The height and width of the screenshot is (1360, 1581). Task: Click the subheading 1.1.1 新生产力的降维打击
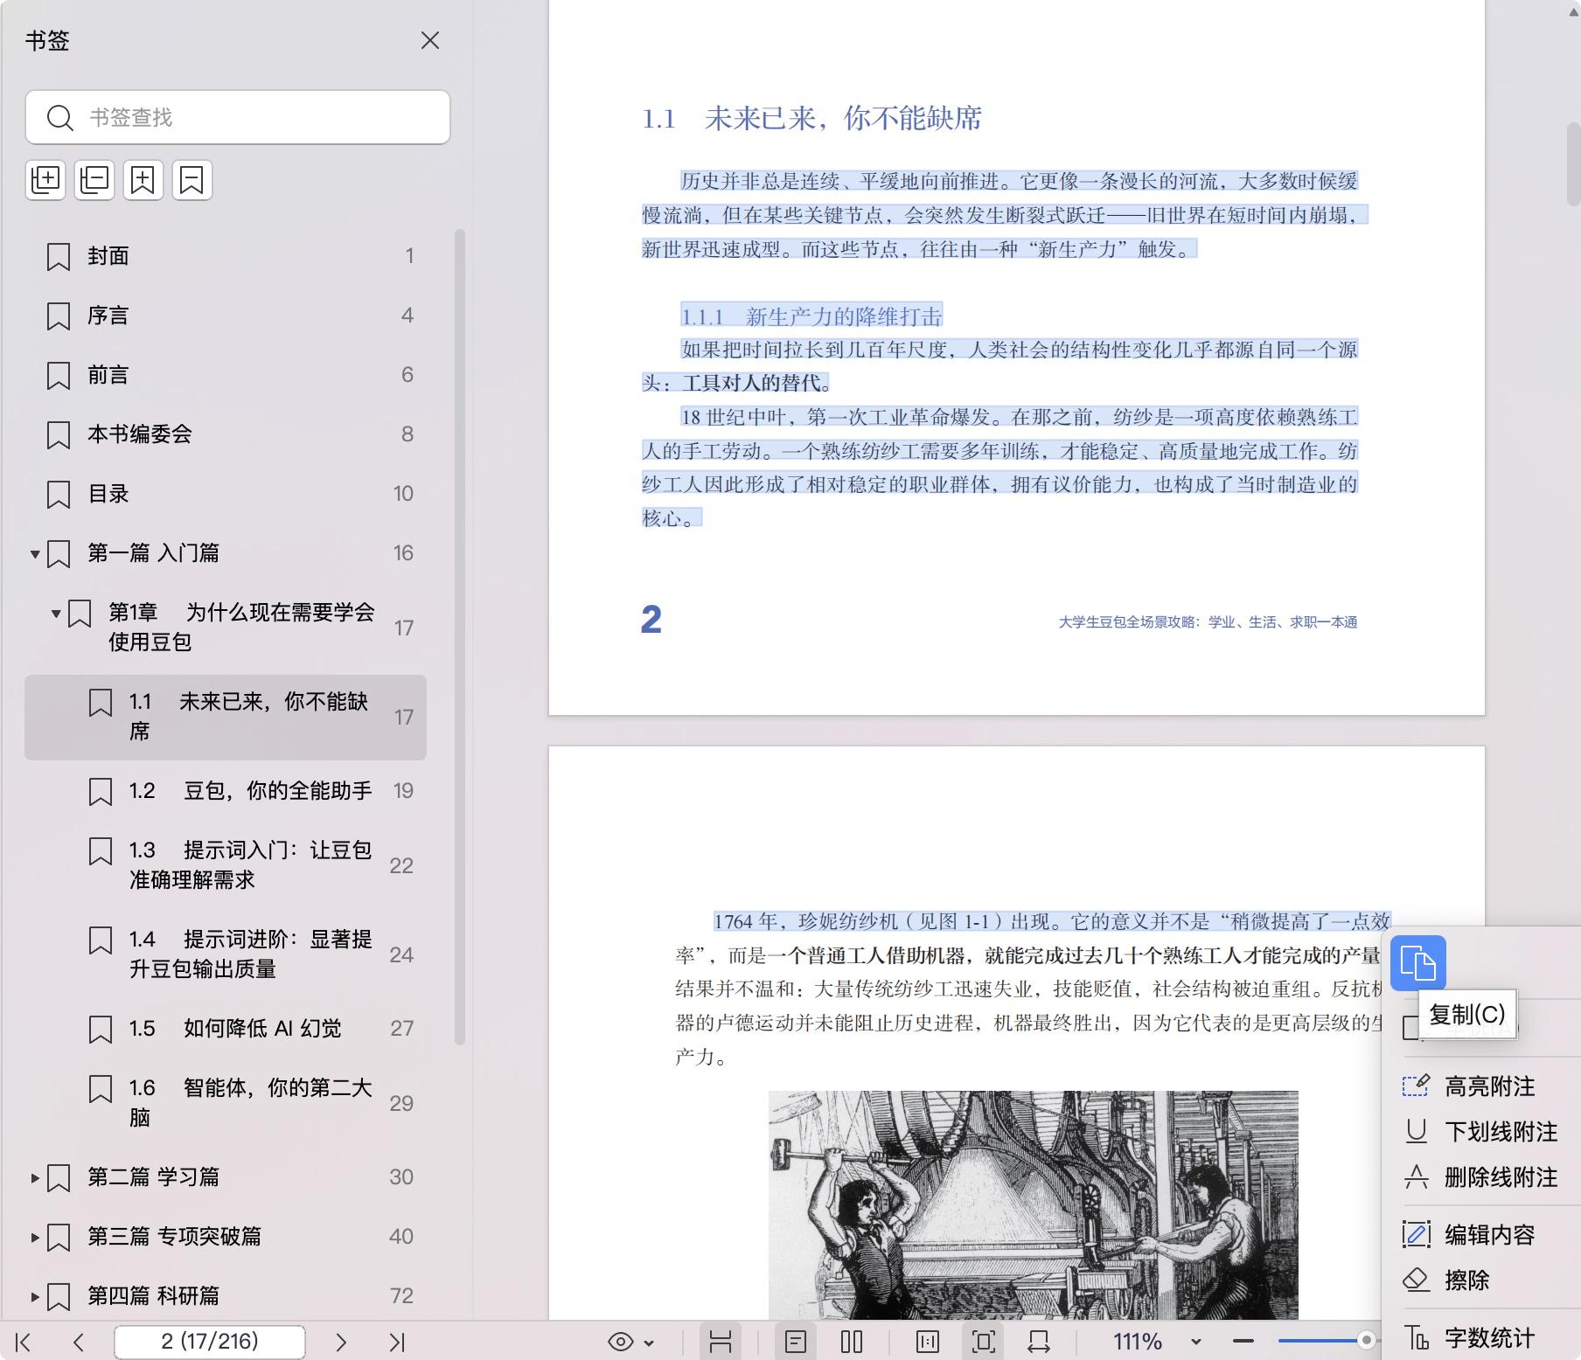(811, 316)
